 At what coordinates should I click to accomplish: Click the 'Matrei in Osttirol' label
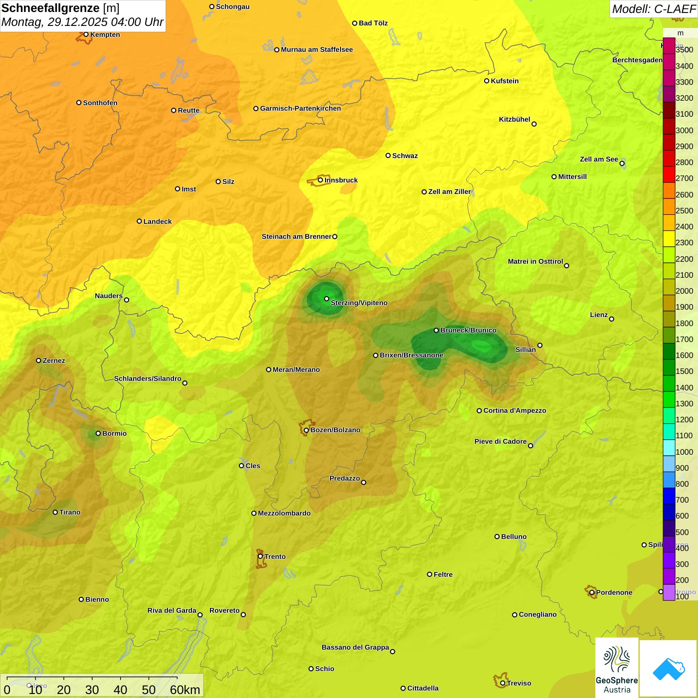535,262
